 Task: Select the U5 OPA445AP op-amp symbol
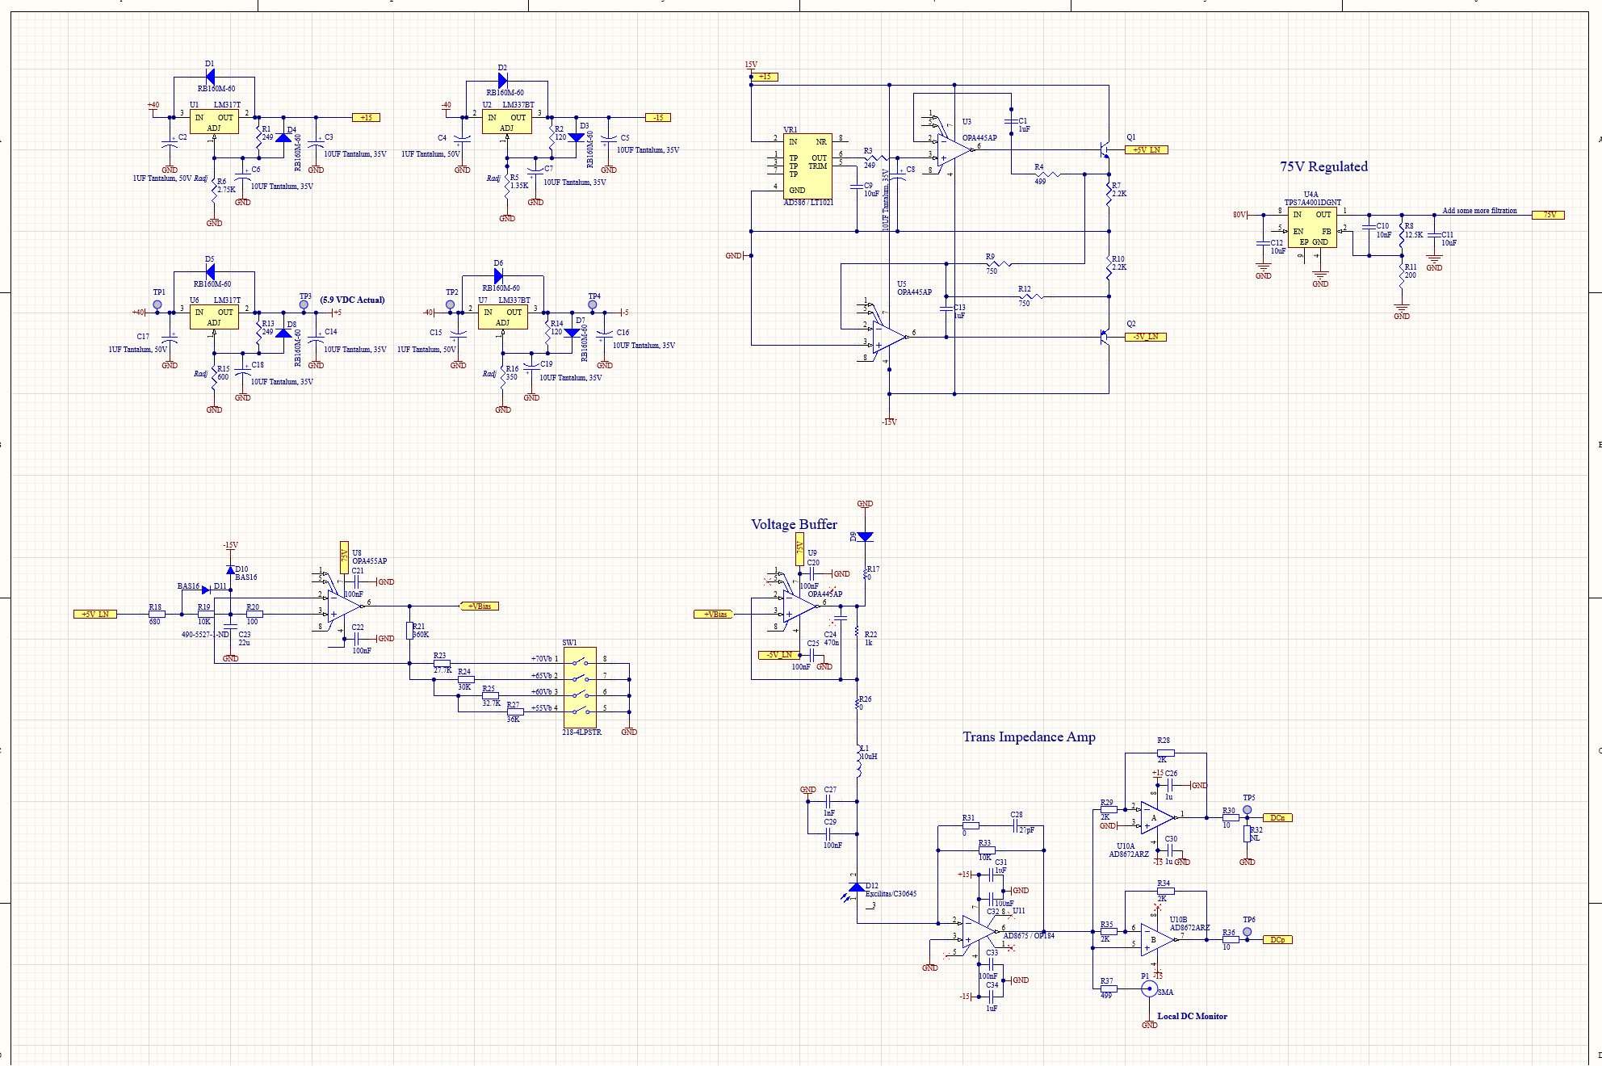point(890,338)
